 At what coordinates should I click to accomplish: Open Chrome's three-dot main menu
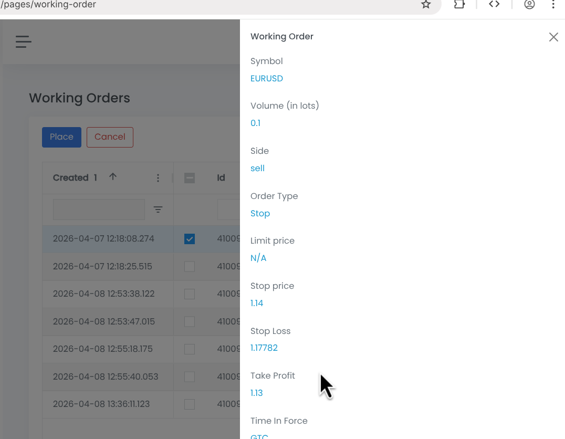click(x=553, y=5)
